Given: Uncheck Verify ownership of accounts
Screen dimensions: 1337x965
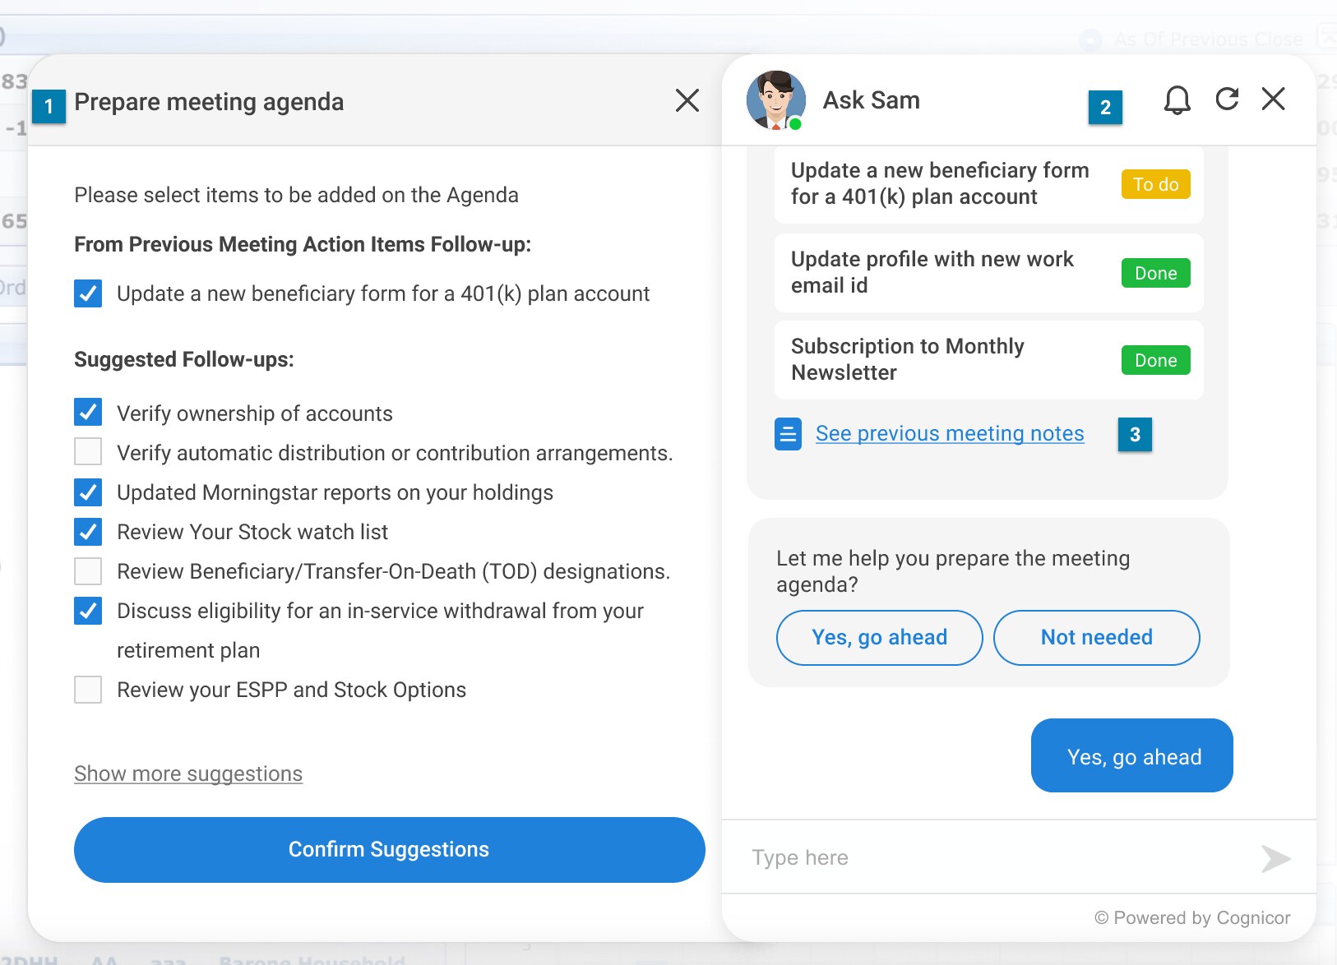Looking at the screenshot, I should pyautogui.click(x=88, y=413).
